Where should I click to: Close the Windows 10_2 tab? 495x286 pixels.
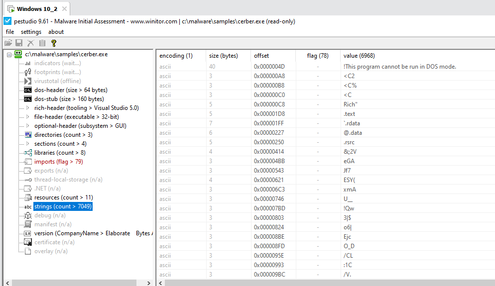(64, 9)
